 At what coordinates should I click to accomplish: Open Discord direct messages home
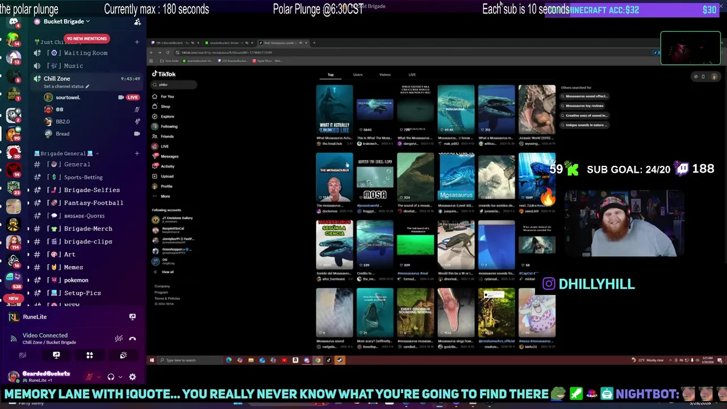(14, 22)
